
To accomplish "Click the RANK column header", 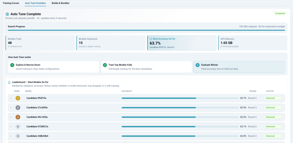I will (17, 91).
